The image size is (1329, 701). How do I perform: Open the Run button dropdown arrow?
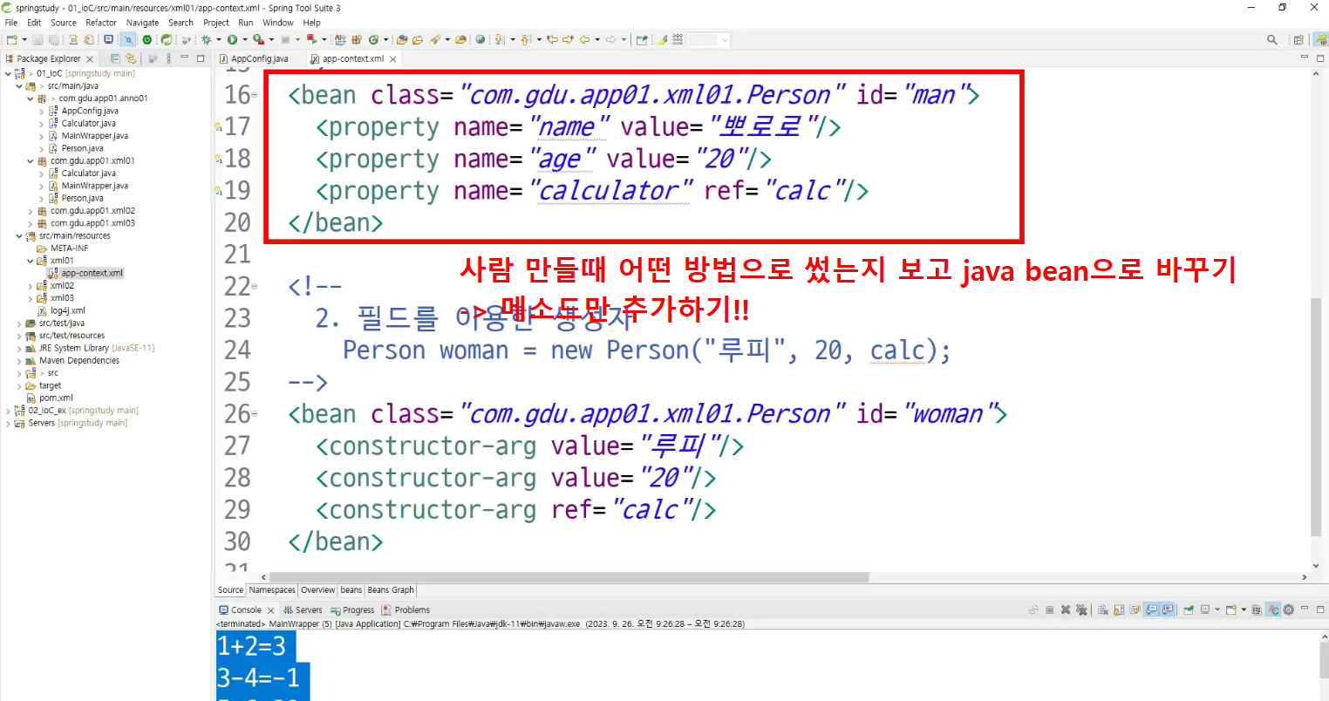pos(244,39)
